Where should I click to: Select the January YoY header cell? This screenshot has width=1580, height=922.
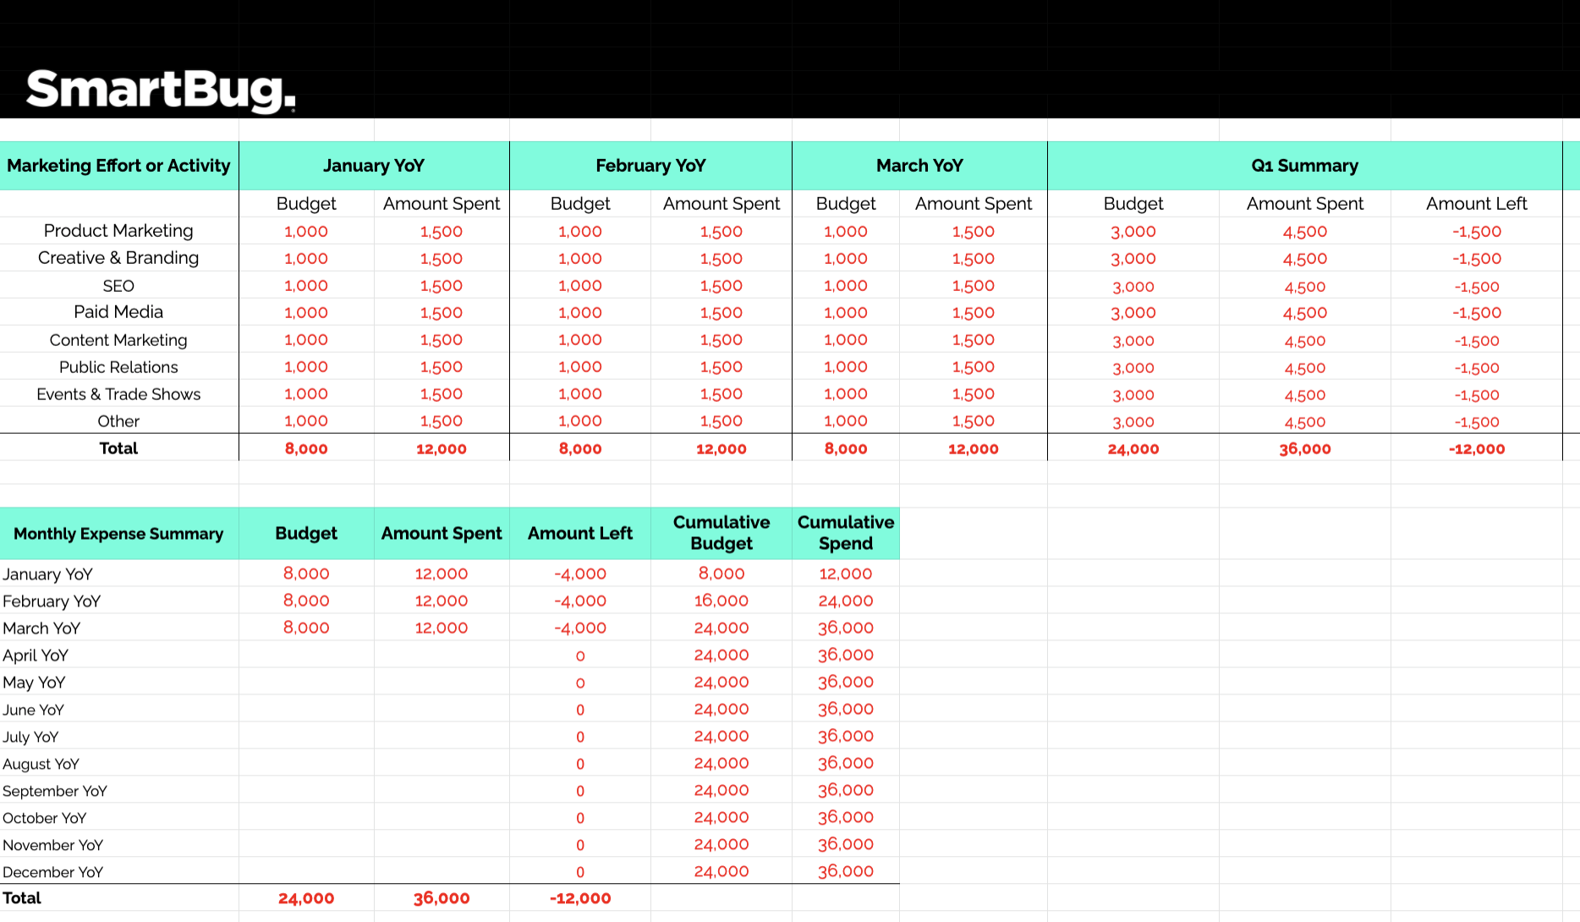click(374, 166)
